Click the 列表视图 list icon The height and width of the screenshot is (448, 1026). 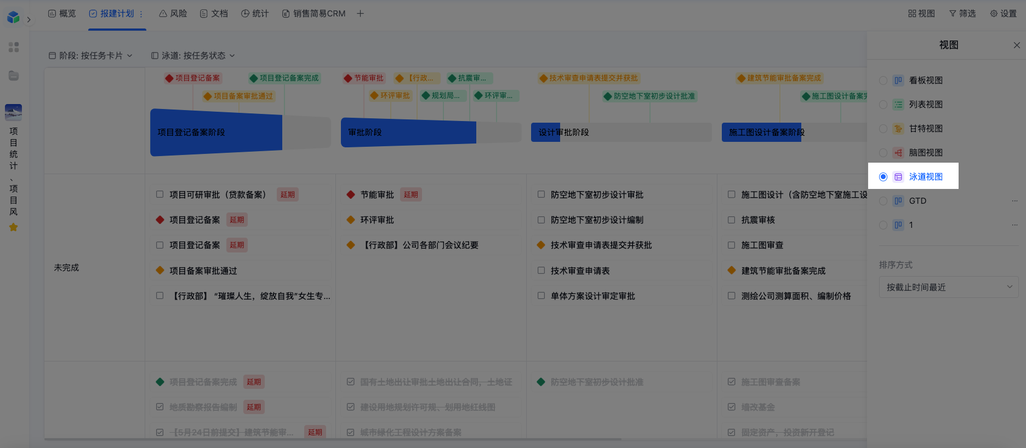click(898, 105)
